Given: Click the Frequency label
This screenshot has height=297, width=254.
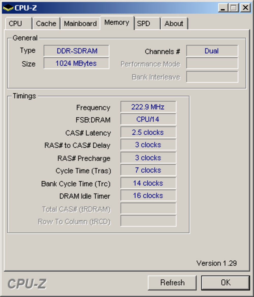Looking at the screenshot, I should point(93,107).
